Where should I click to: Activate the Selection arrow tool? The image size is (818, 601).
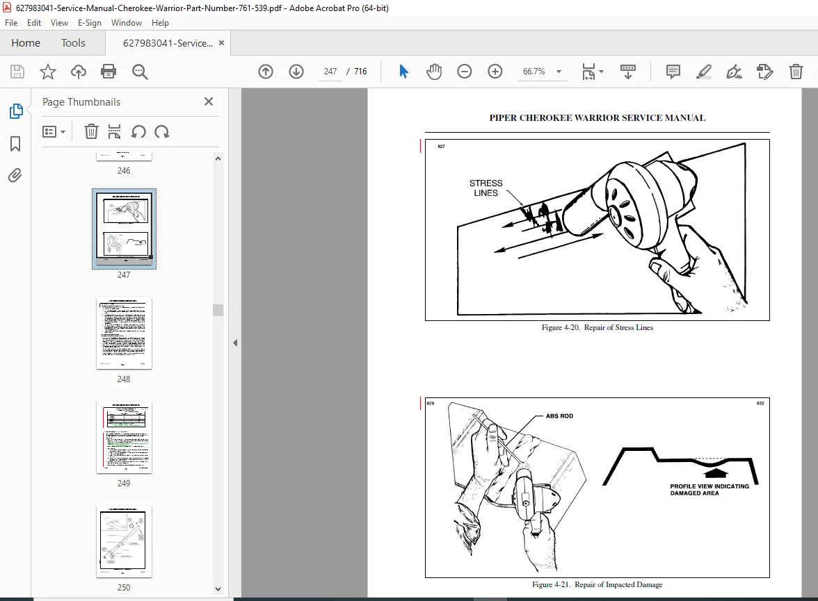tap(403, 72)
